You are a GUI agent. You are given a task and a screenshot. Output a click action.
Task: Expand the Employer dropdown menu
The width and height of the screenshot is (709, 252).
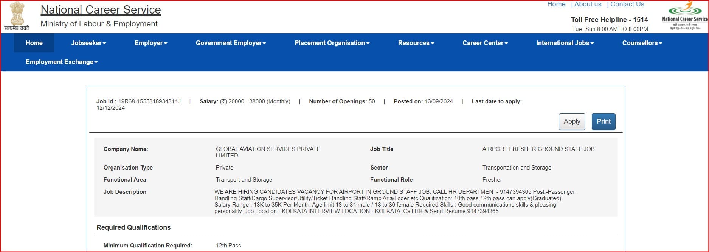tap(151, 43)
